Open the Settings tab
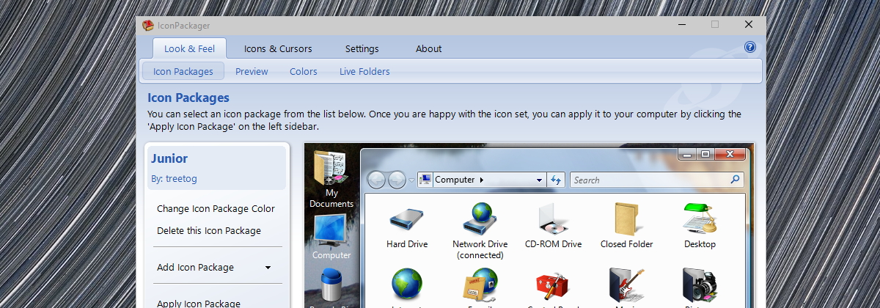The width and height of the screenshot is (880, 308). tap(362, 48)
